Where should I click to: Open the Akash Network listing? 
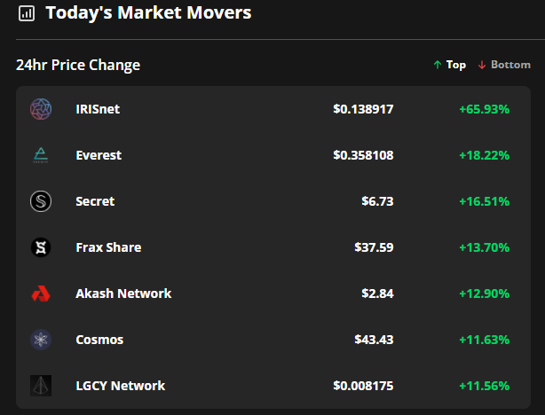123,294
